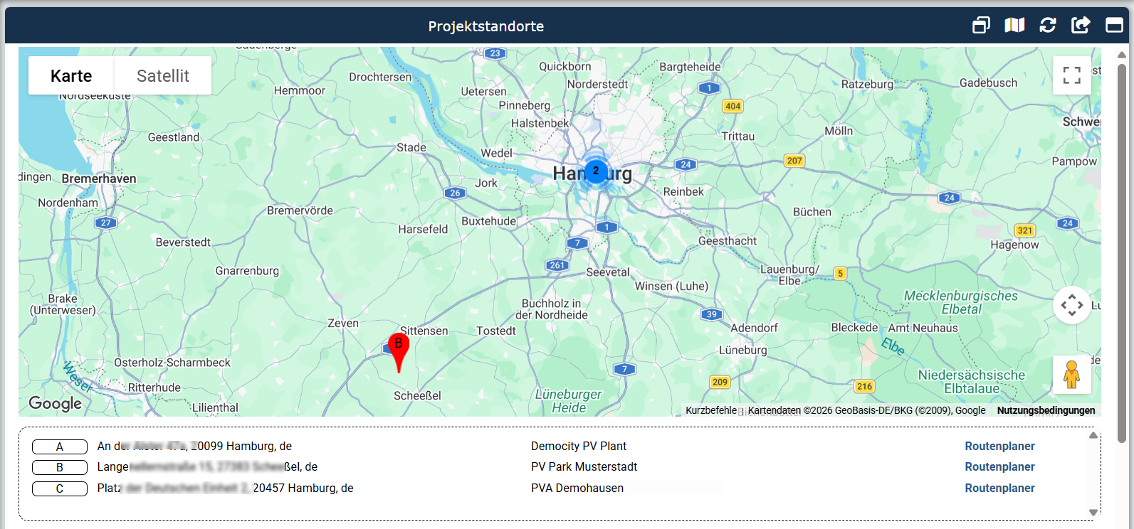Click the PV Park Musterstadt text
Image resolution: width=1134 pixels, height=529 pixels.
(x=584, y=466)
